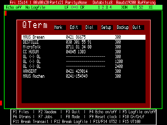This screenshot has height=125, width=167.
Task: Click XON status indicator
Action: click(x=124, y=7)
